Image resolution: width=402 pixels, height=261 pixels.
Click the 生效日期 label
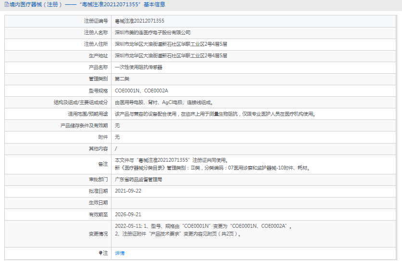(99, 203)
